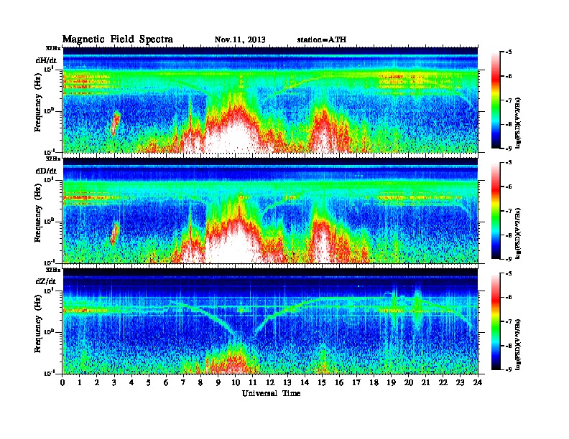Click the "32Hz" label atop the dD/dt panel
Image resolution: width=569 pixels, height=439 pixels.
53,159
